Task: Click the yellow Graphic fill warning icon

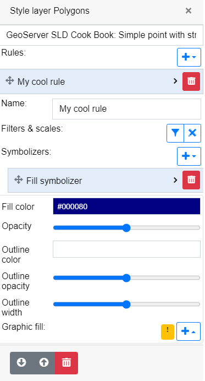Action: tap(168, 331)
